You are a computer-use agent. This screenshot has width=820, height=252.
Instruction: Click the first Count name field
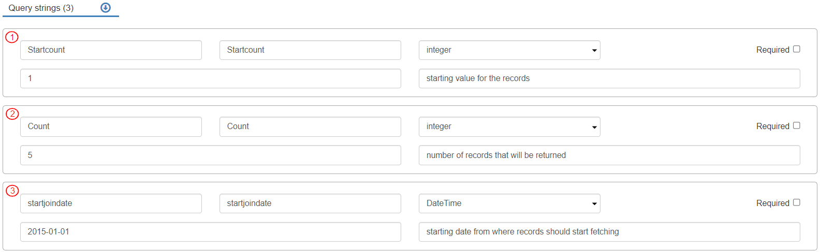[x=111, y=127]
